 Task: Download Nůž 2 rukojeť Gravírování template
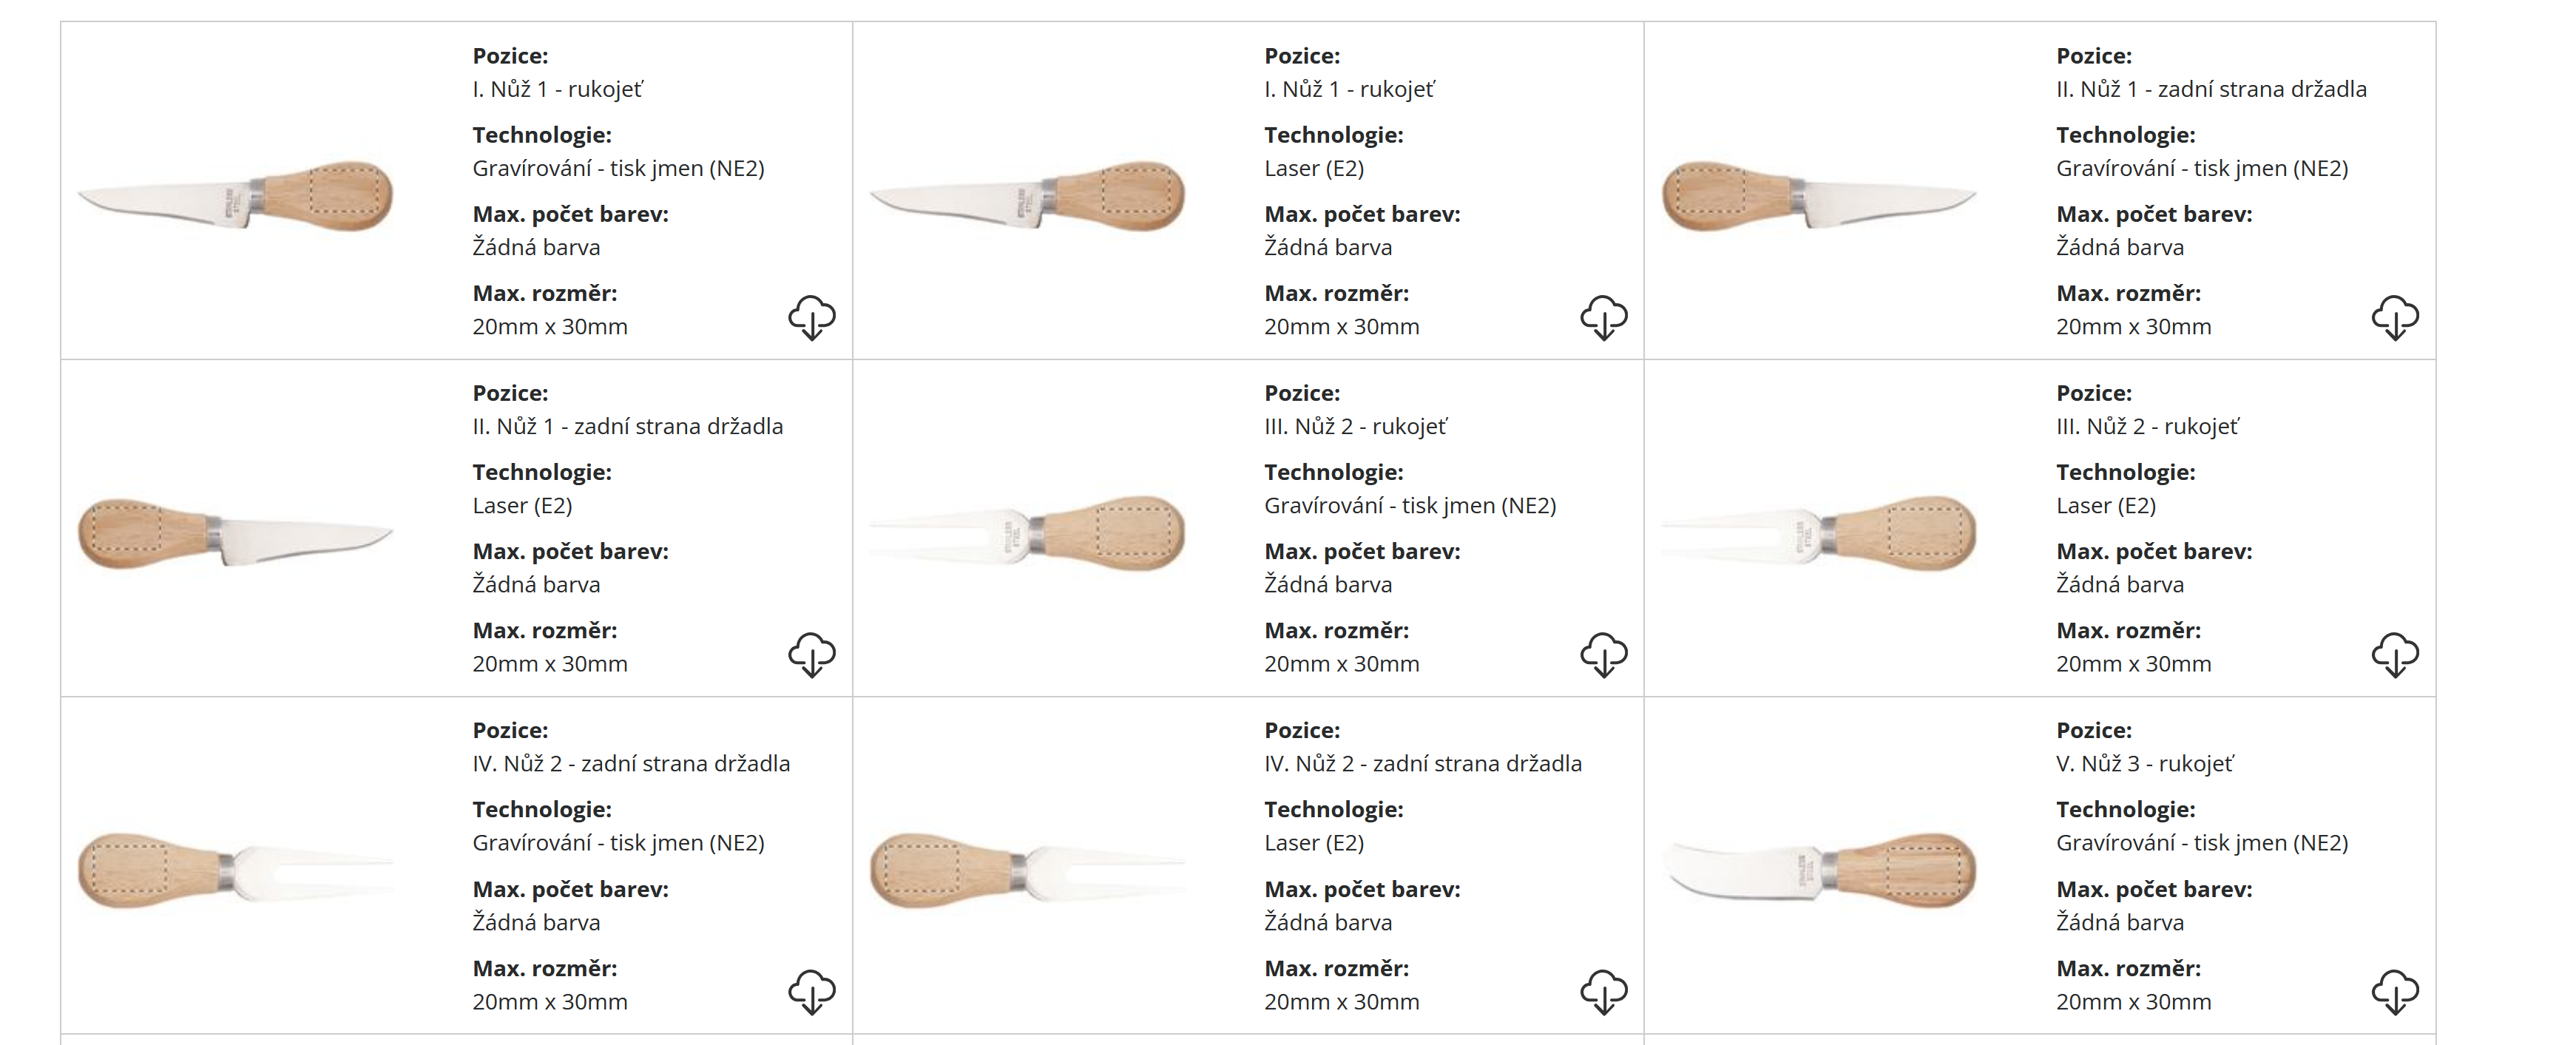(1603, 654)
